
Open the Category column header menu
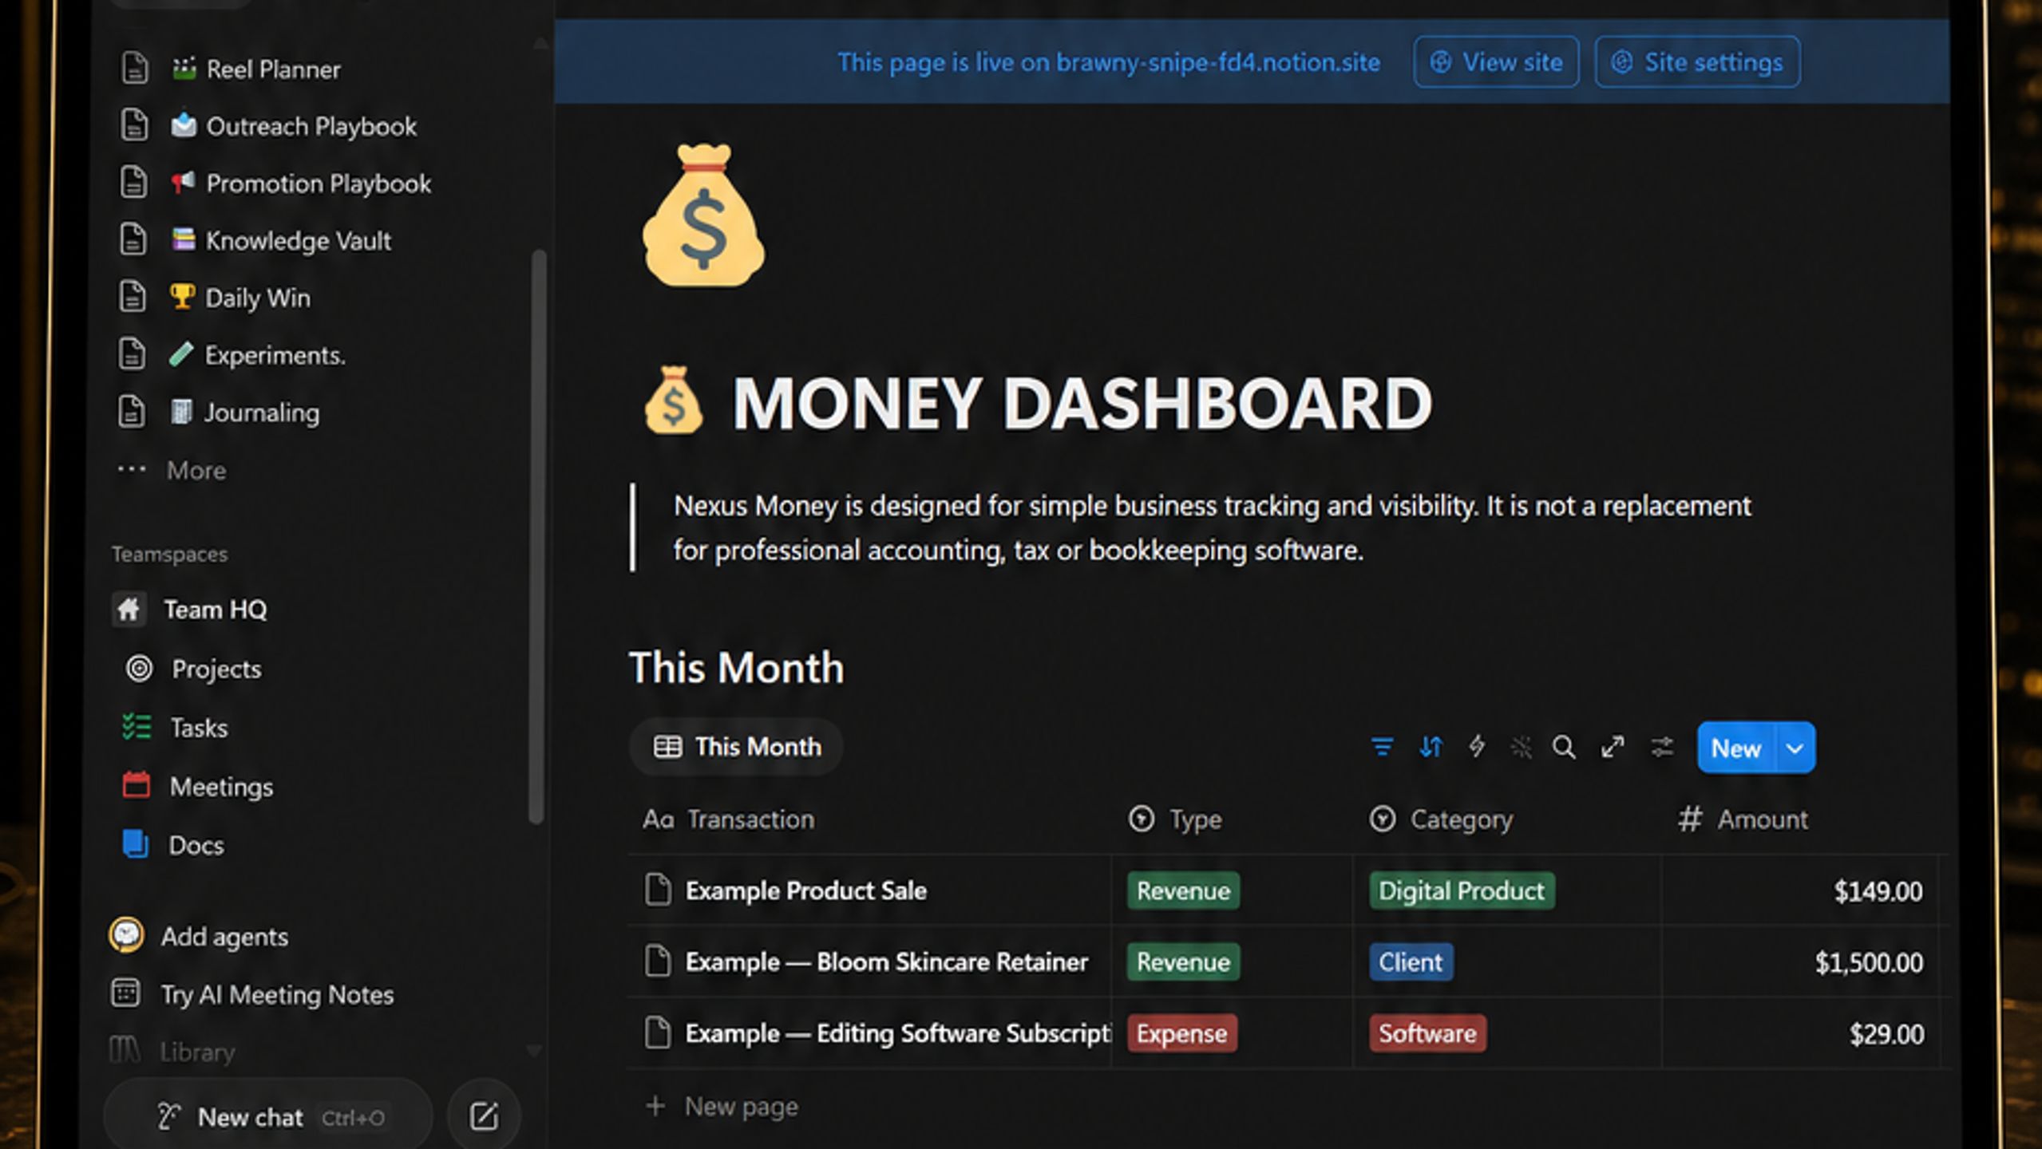point(1441,819)
